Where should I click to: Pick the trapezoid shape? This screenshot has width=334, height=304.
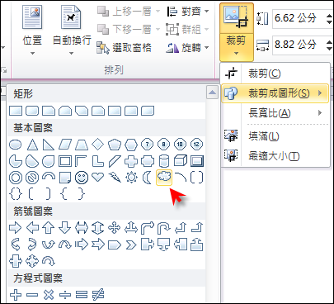pyautogui.click(x=82, y=145)
